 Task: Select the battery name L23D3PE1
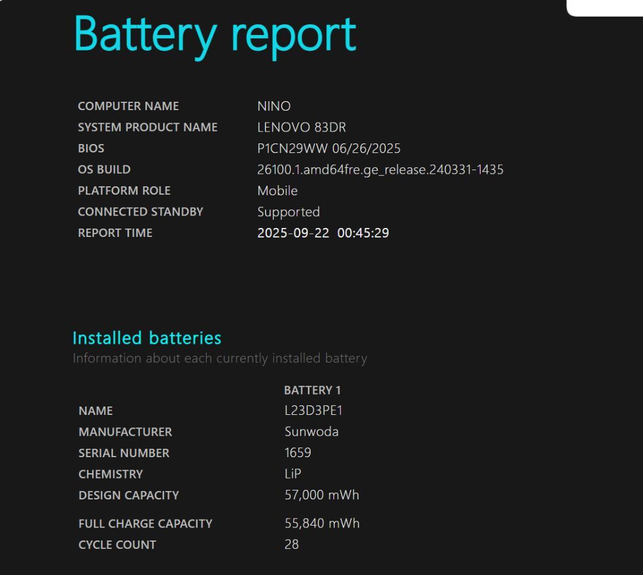point(312,410)
